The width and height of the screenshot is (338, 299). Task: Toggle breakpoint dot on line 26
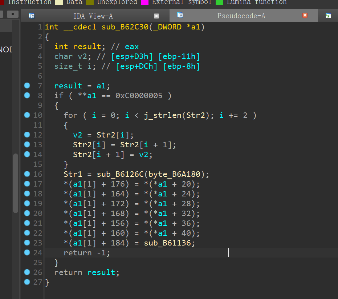point(27,272)
